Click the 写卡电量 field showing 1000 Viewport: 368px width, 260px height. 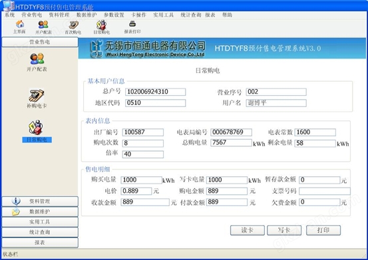[x=227, y=180]
